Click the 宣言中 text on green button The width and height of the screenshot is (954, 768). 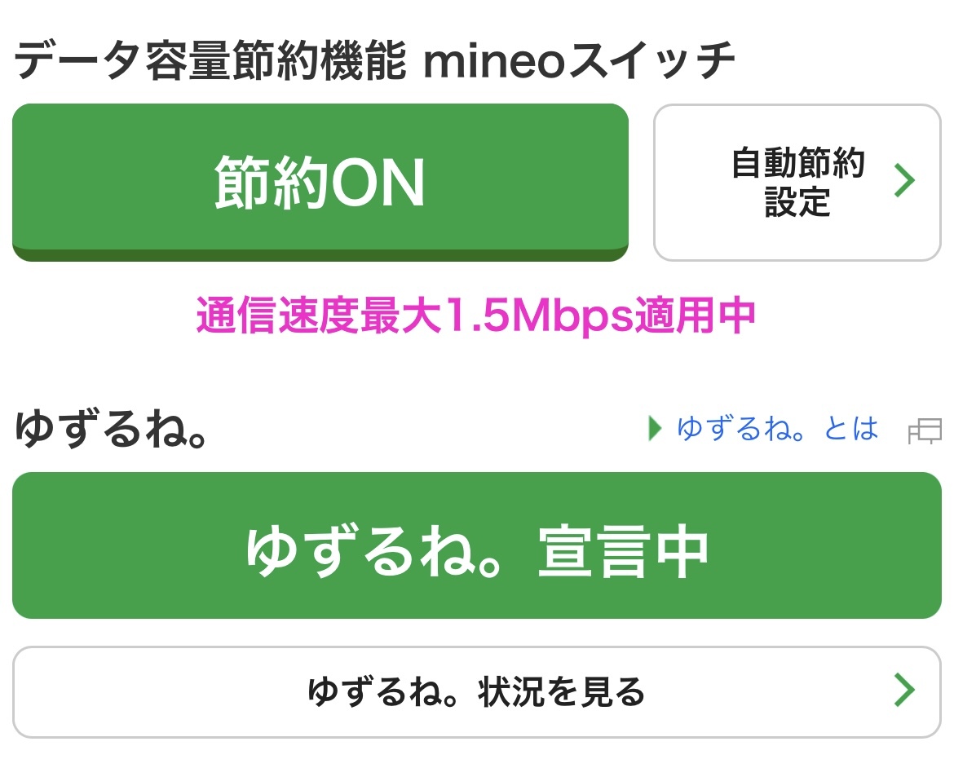622,550
